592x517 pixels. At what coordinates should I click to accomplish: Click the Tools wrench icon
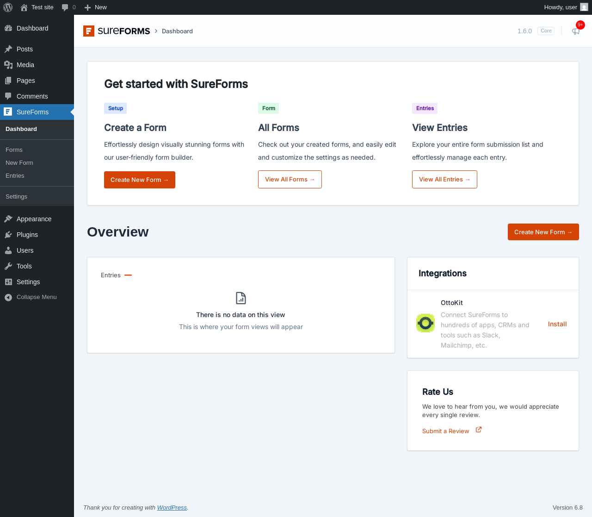coord(8,266)
